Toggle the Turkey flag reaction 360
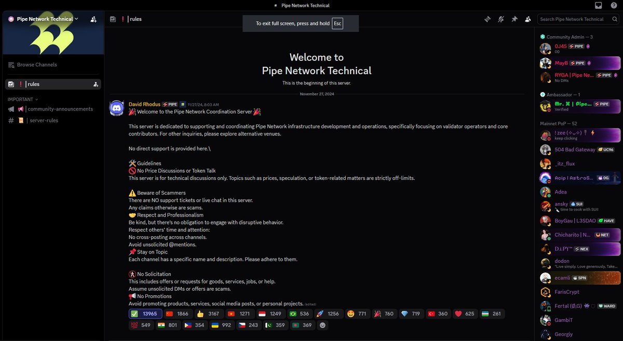Viewport: 623px width, 341px height. (x=438, y=314)
